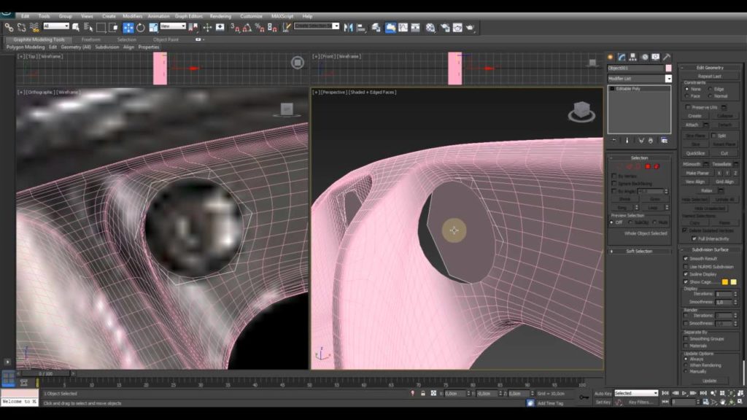This screenshot has width=747, height=420.
Task: Open the Modifiers menu
Action: coord(132,16)
